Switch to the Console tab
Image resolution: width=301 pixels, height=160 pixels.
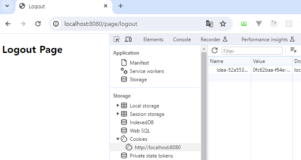(182, 40)
